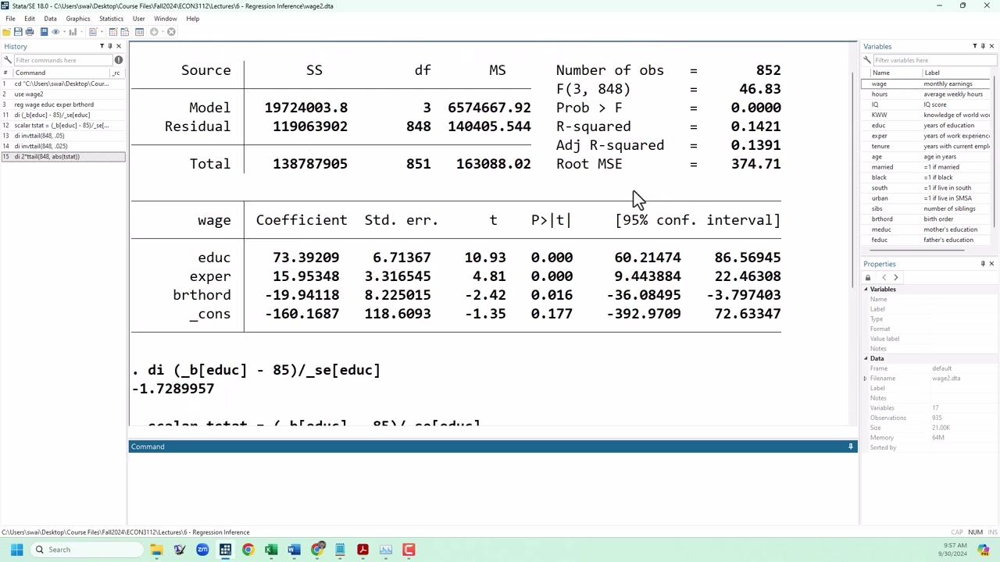Click the Variables filter wrench icon
The width and height of the screenshot is (1000, 562).
point(867,60)
